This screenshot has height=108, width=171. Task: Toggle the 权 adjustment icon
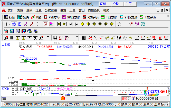45,24
